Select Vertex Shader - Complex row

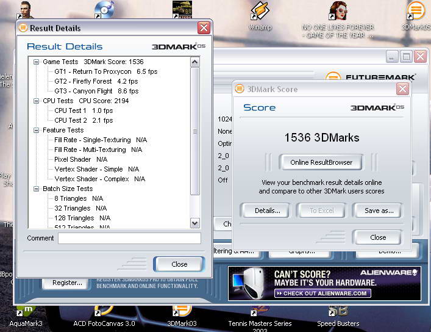[x=100, y=179]
